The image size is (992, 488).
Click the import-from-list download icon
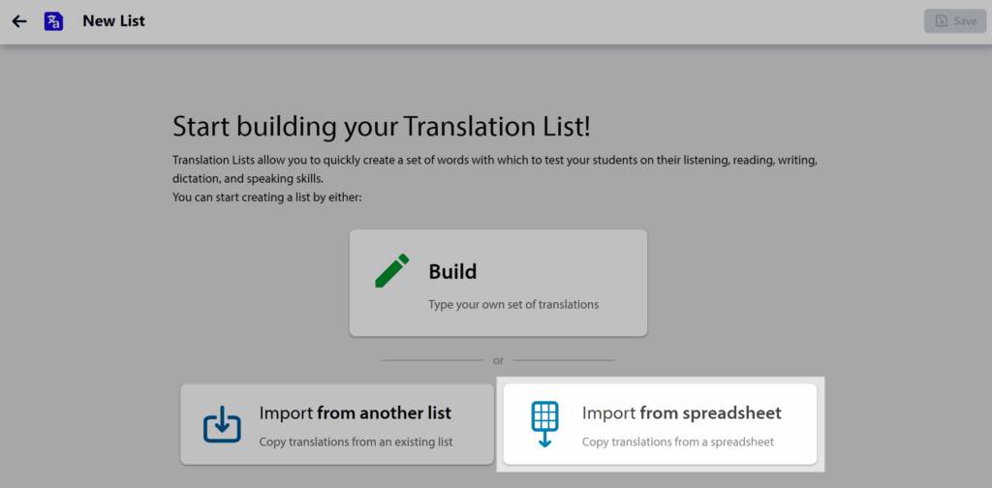pos(222,424)
